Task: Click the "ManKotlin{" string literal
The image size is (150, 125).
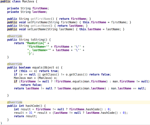Action: point(36,43)
